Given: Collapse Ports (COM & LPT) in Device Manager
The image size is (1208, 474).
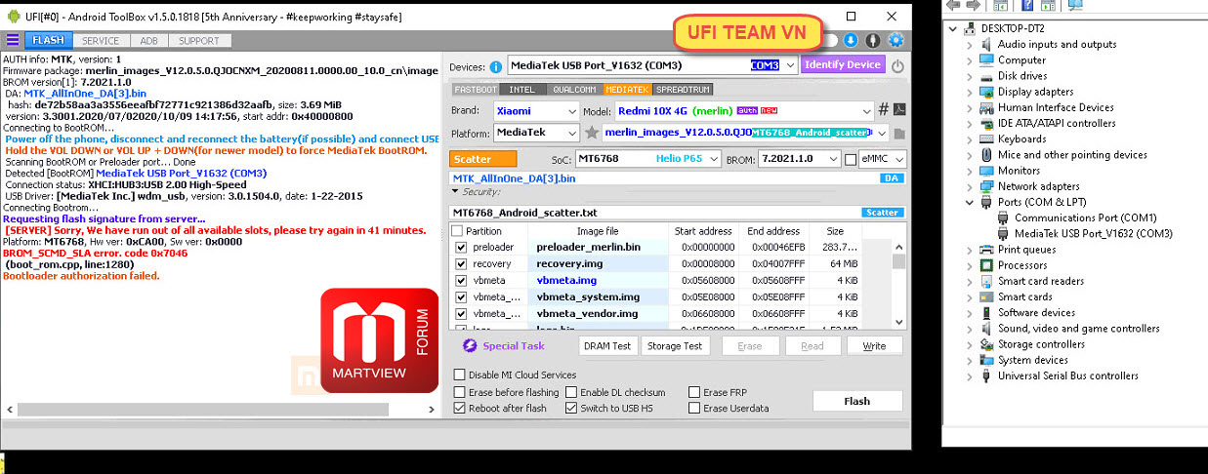Looking at the screenshot, I should [x=970, y=202].
